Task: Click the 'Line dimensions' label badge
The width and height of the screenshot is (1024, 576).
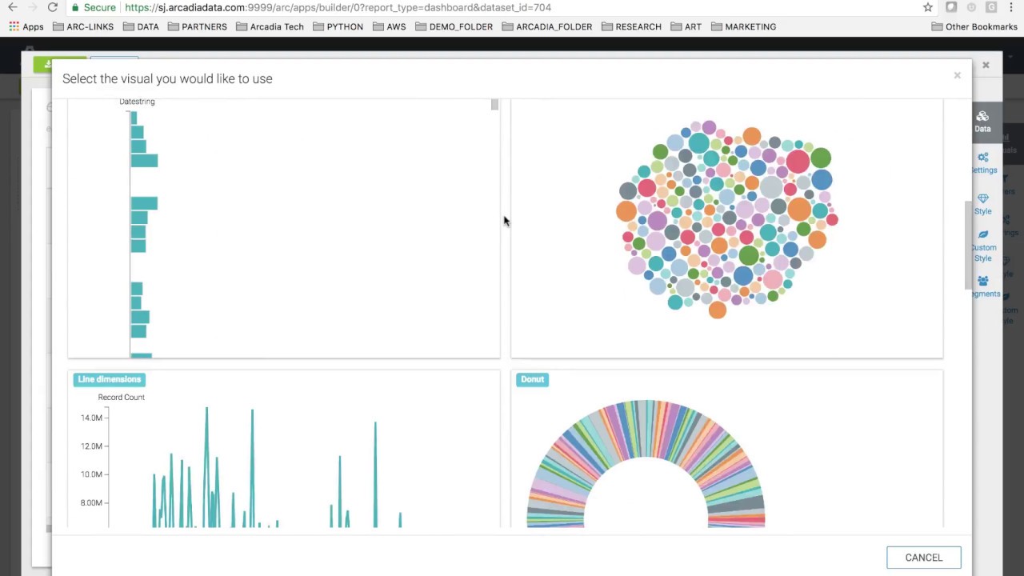Action: coord(110,379)
